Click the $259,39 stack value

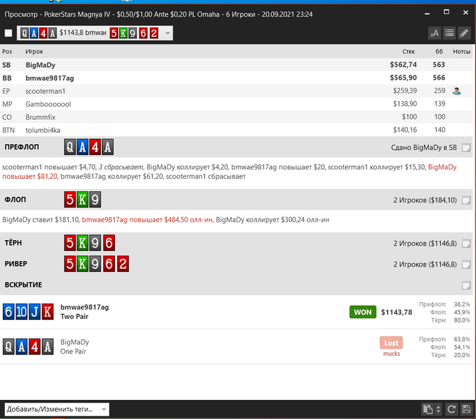405,90
